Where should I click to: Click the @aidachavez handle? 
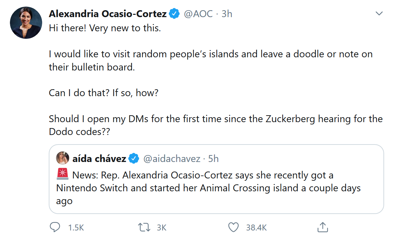click(172, 159)
